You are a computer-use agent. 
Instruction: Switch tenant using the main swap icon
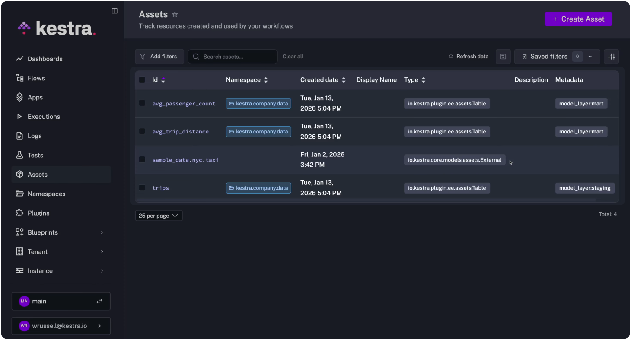(99, 301)
